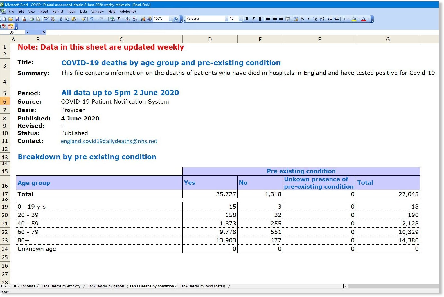The width and height of the screenshot is (444, 297).
Task: Sort descending Z to A icon
Action: pyautogui.click(x=135, y=19)
